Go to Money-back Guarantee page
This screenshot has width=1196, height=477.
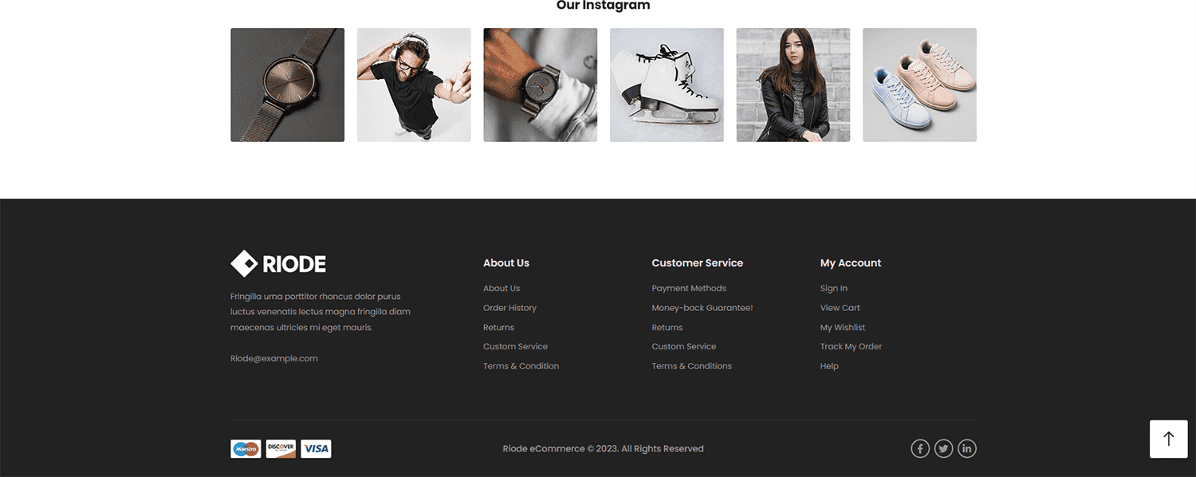point(702,308)
